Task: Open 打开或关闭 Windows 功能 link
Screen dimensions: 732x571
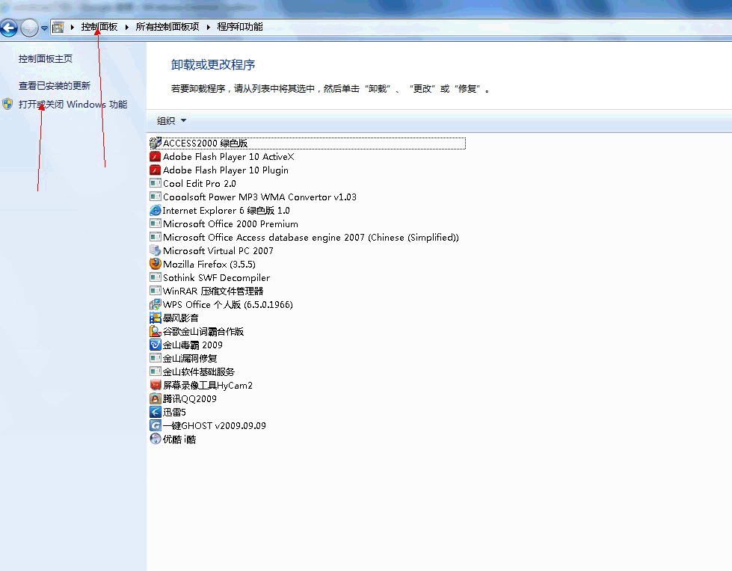Action: (x=73, y=104)
